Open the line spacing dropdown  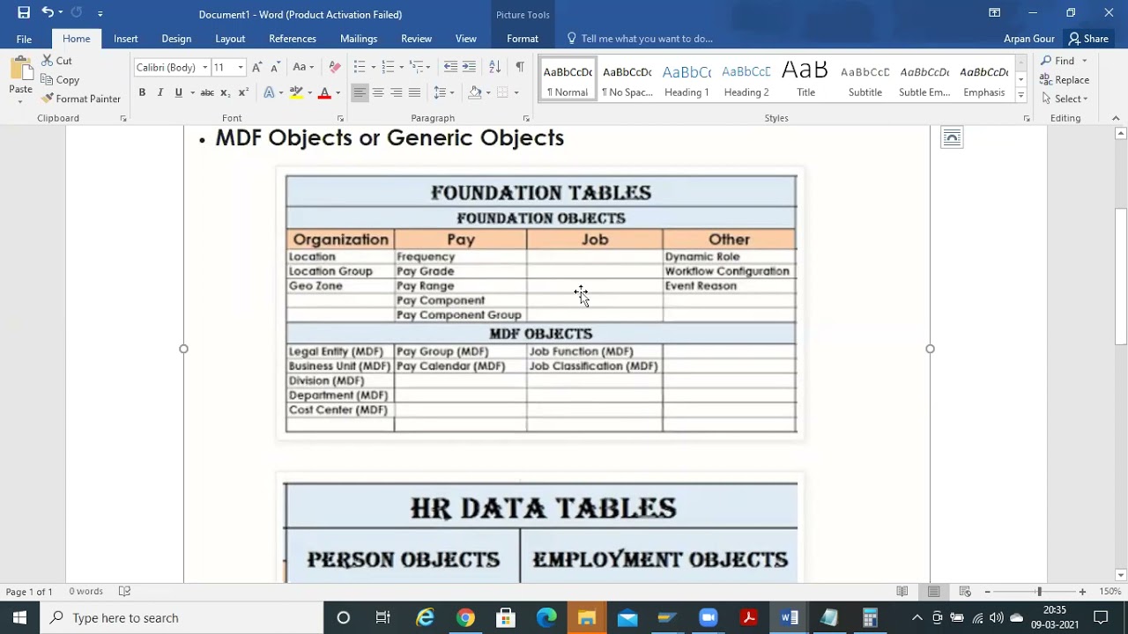[444, 92]
